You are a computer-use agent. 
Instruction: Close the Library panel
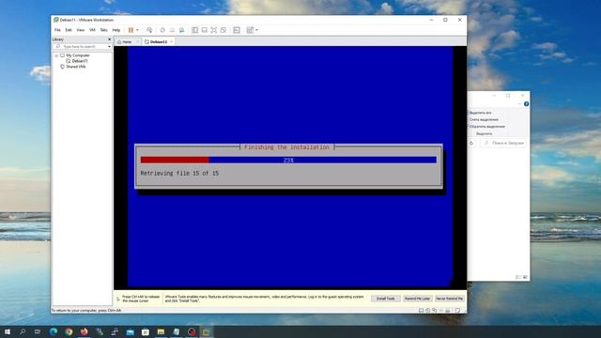tap(109, 39)
